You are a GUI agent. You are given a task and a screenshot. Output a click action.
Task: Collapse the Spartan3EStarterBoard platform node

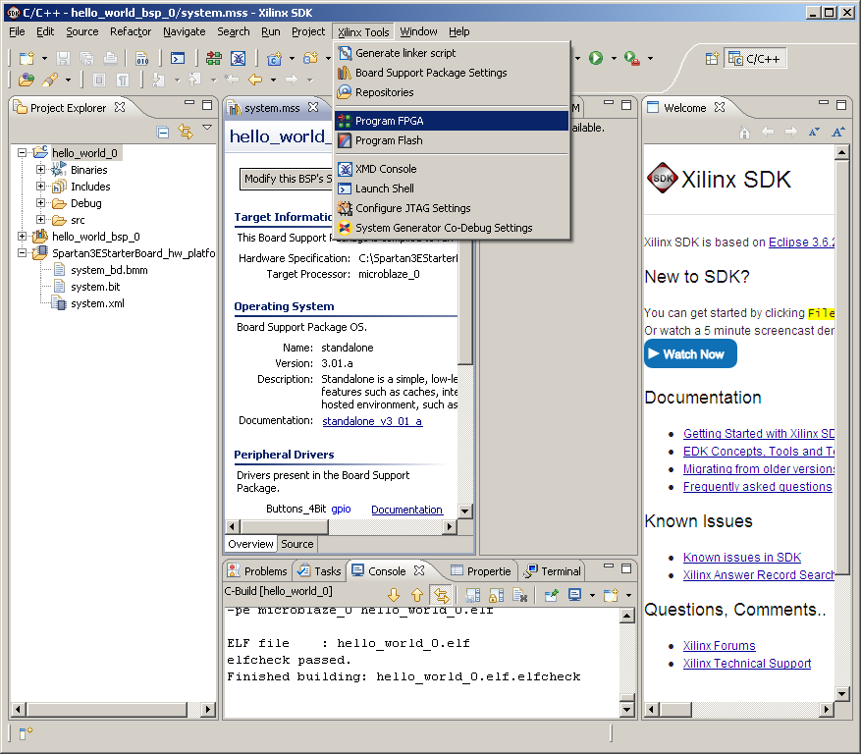pos(22,253)
